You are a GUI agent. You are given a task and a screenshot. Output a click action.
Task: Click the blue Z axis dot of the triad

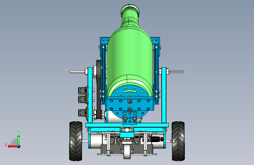19,147
